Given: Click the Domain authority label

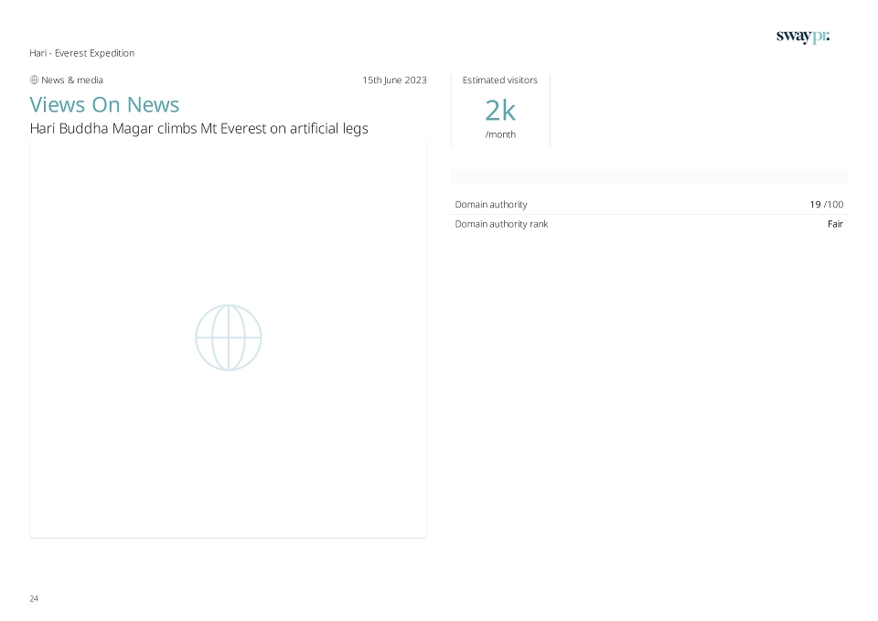Looking at the screenshot, I should [491, 204].
